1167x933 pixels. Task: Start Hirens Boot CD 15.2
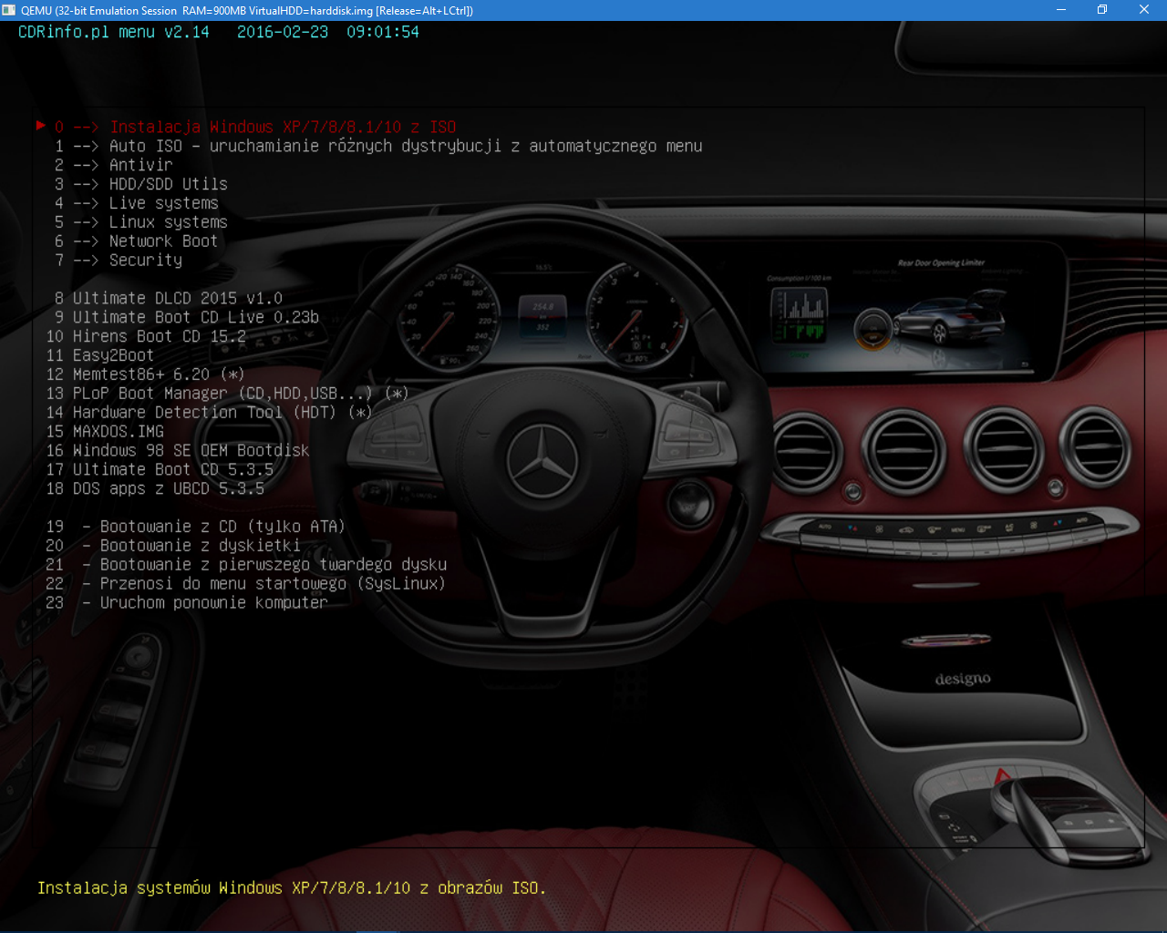click(146, 337)
